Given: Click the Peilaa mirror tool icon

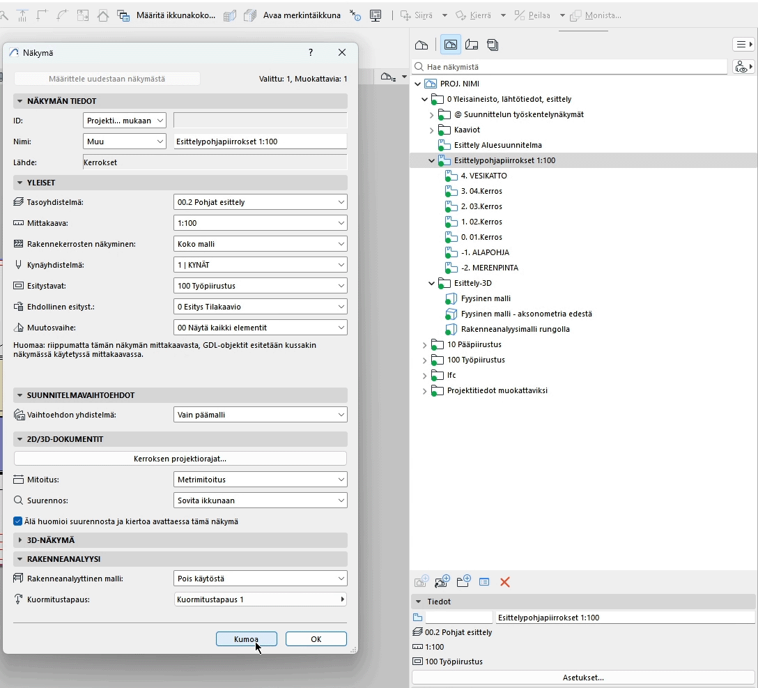Looking at the screenshot, I should coord(519,15).
